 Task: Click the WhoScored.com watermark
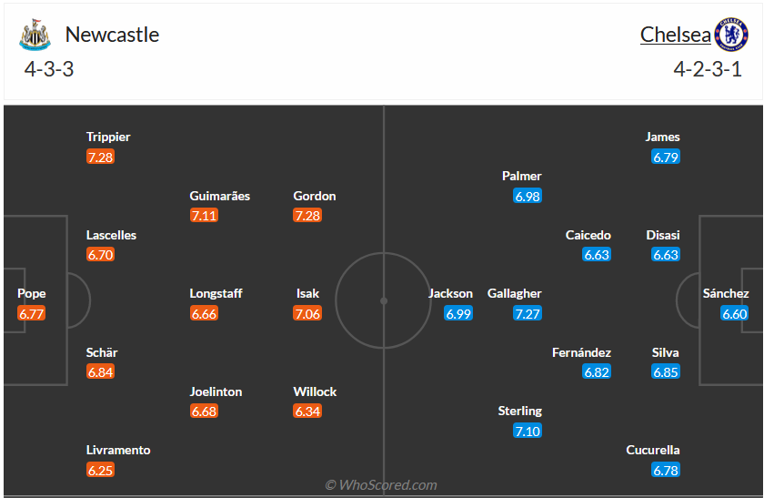381,485
